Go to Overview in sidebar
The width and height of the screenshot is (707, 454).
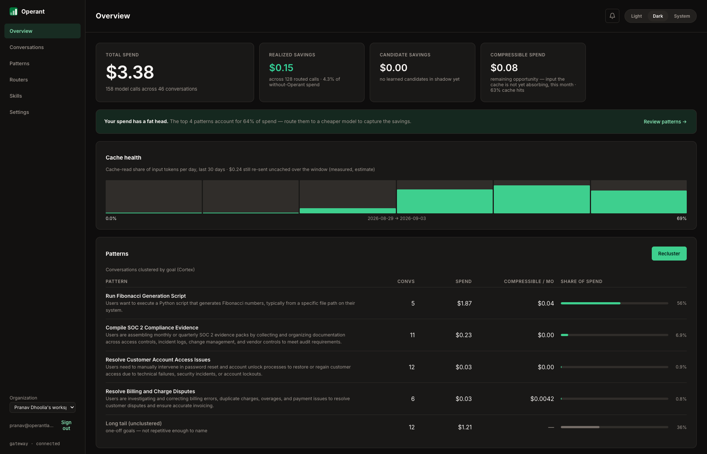[42, 31]
